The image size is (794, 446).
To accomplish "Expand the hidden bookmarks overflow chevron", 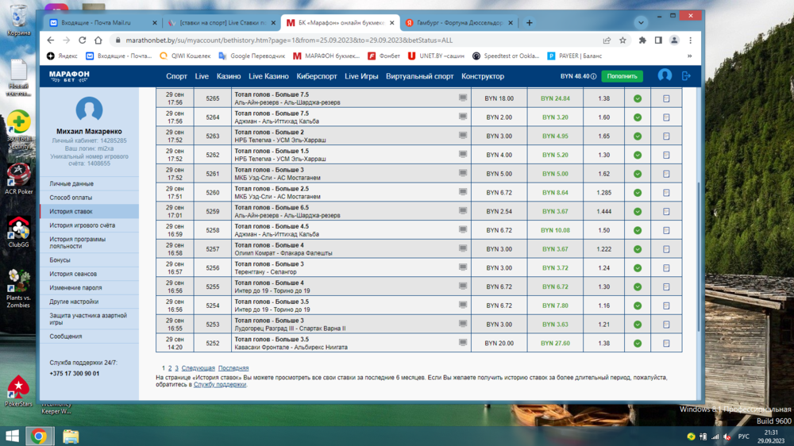I will pyautogui.click(x=689, y=56).
